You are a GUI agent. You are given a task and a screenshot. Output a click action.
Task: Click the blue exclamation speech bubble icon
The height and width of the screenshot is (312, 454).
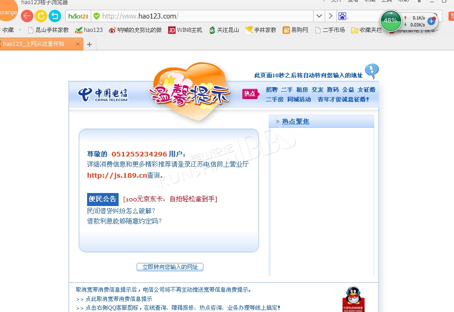coord(372,71)
